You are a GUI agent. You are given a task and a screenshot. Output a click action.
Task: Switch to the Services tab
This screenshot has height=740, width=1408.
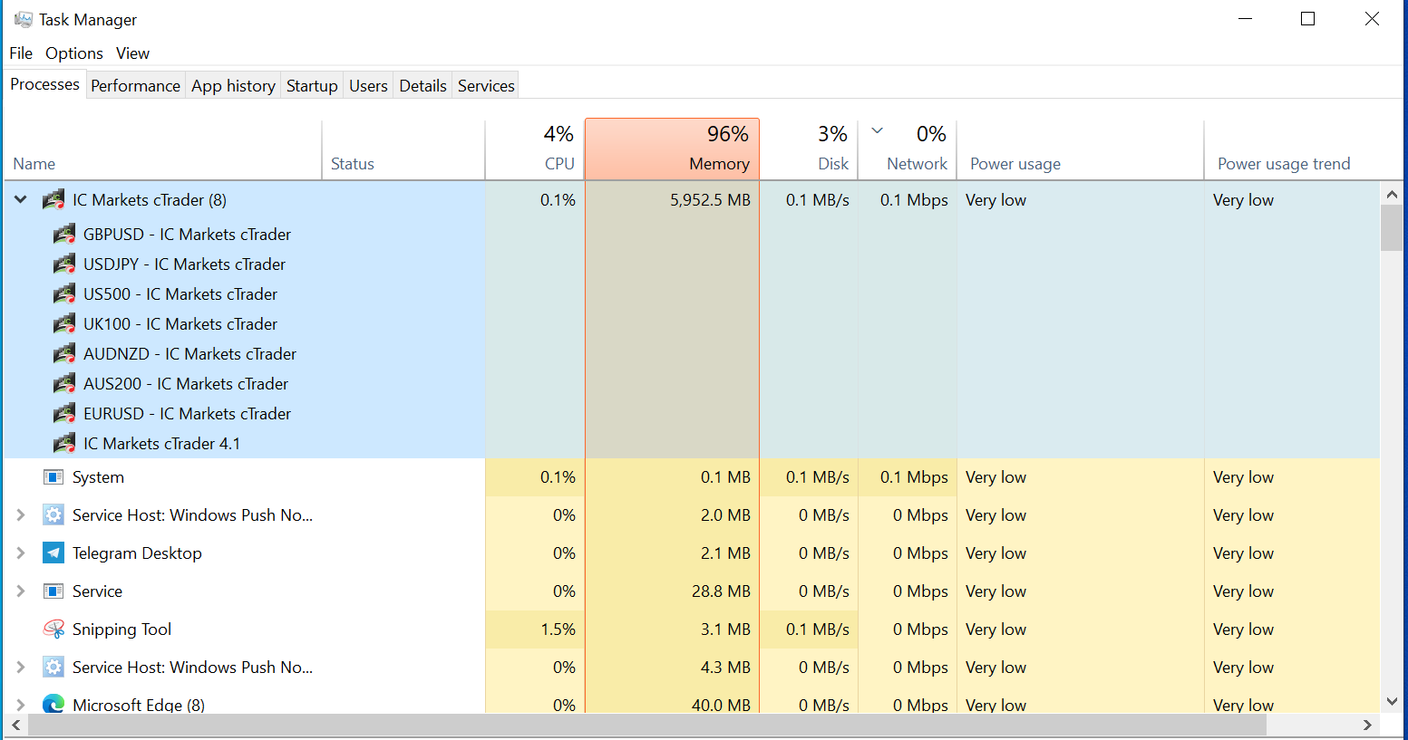(x=486, y=86)
